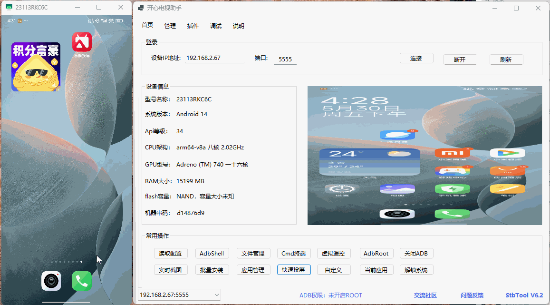Open the green Phone dialer app
Screen dimensions: 550x305
82,281
